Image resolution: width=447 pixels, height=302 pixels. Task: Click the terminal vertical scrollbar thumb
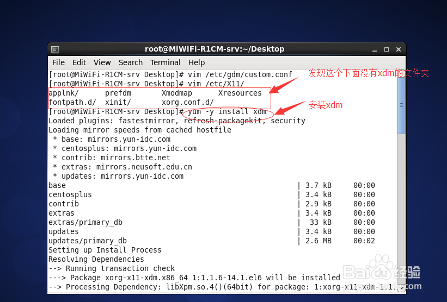(x=401, y=105)
